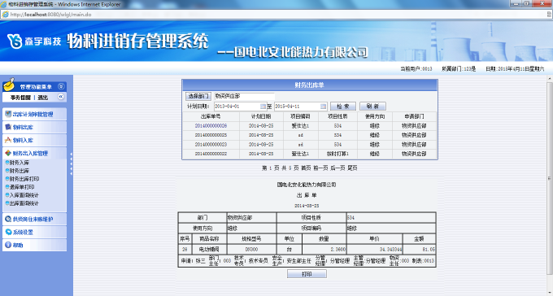Click the browser address bar URL
This screenshot has width=553, height=296.
pyautogui.click(x=51, y=15)
